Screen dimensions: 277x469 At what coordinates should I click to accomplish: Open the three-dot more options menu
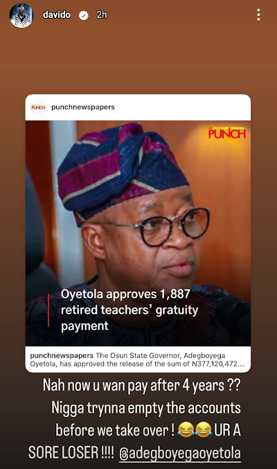point(258,15)
